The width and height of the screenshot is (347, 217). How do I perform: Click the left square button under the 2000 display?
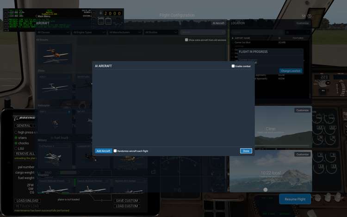pyautogui.click(x=101, y=21)
